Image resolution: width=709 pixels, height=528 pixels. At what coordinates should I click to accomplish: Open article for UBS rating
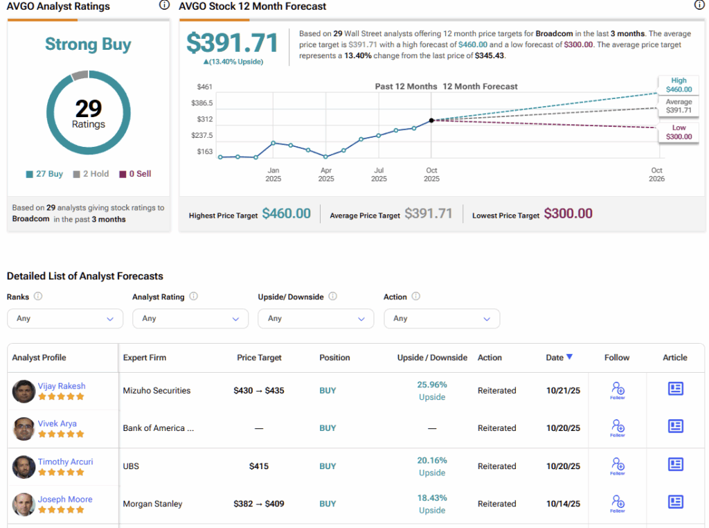(x=675, y=464)
